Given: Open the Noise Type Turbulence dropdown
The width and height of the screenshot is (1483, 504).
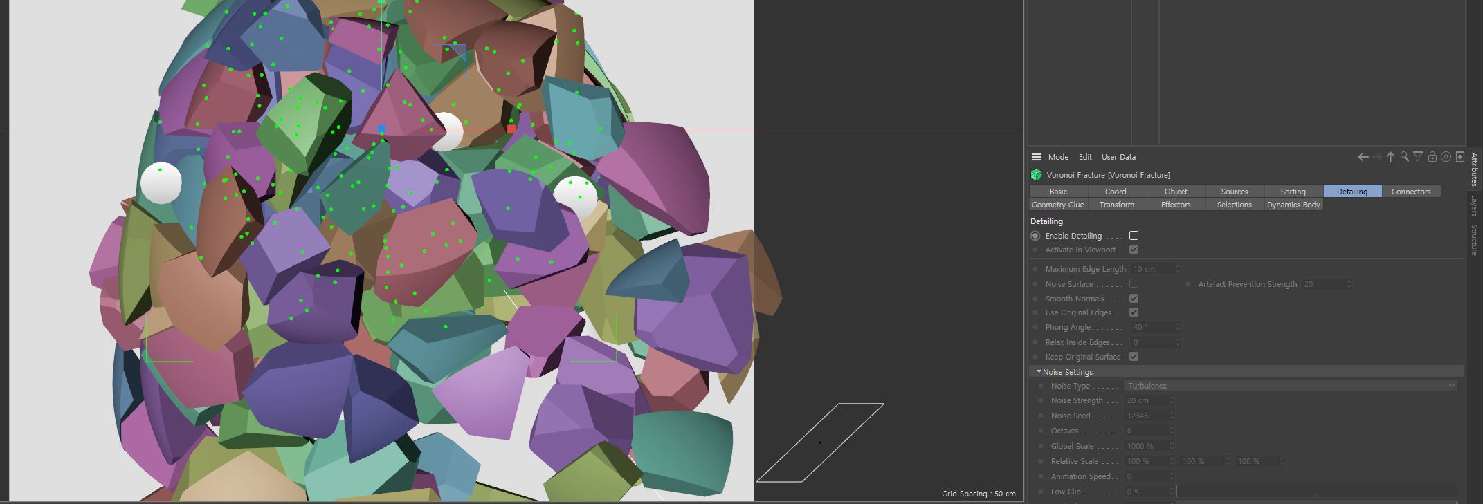Looking at the screenshot, I should [x=1289, y=386].
